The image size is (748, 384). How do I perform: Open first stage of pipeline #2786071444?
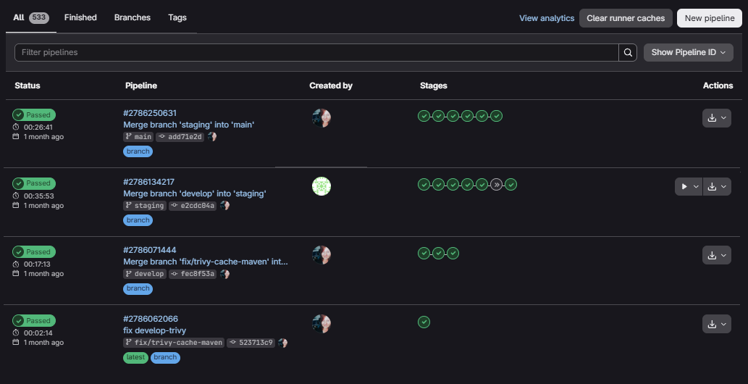coord(424,253)
